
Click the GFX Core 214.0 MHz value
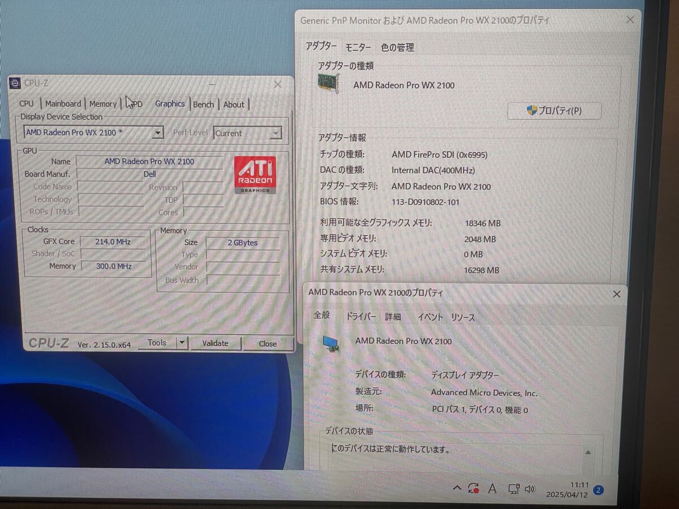(113, 241)
